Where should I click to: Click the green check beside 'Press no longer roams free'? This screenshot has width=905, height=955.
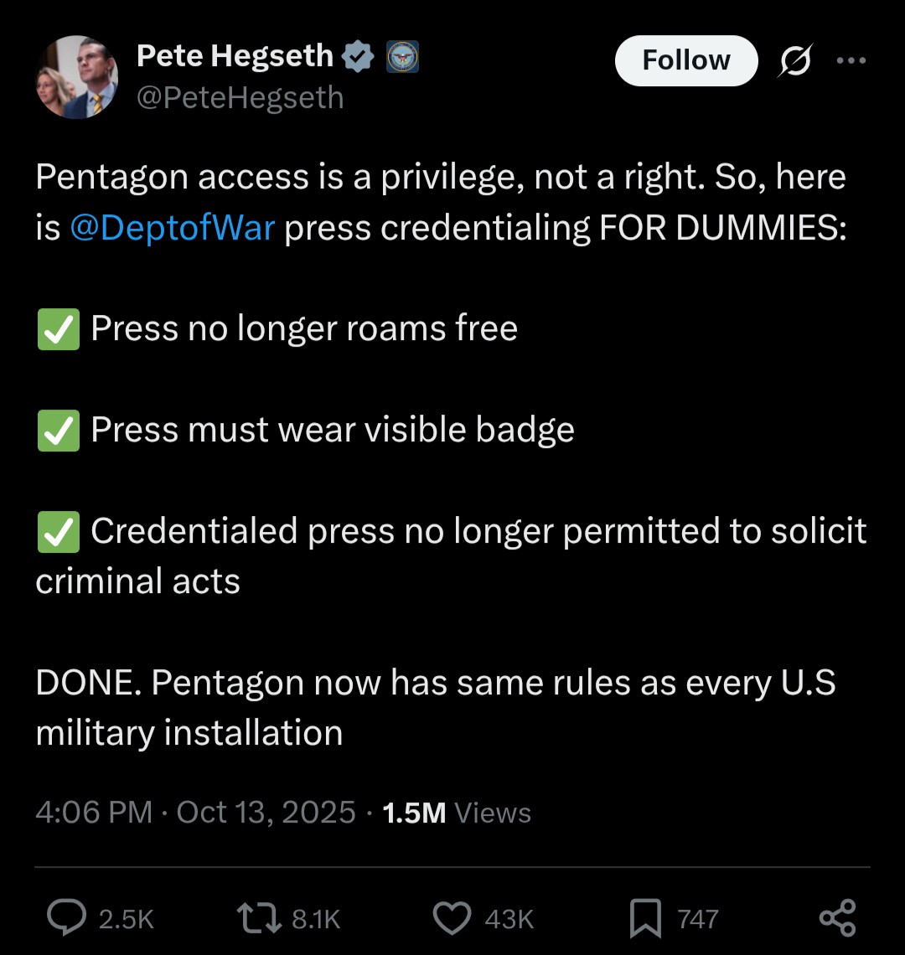tap(59, 328)
